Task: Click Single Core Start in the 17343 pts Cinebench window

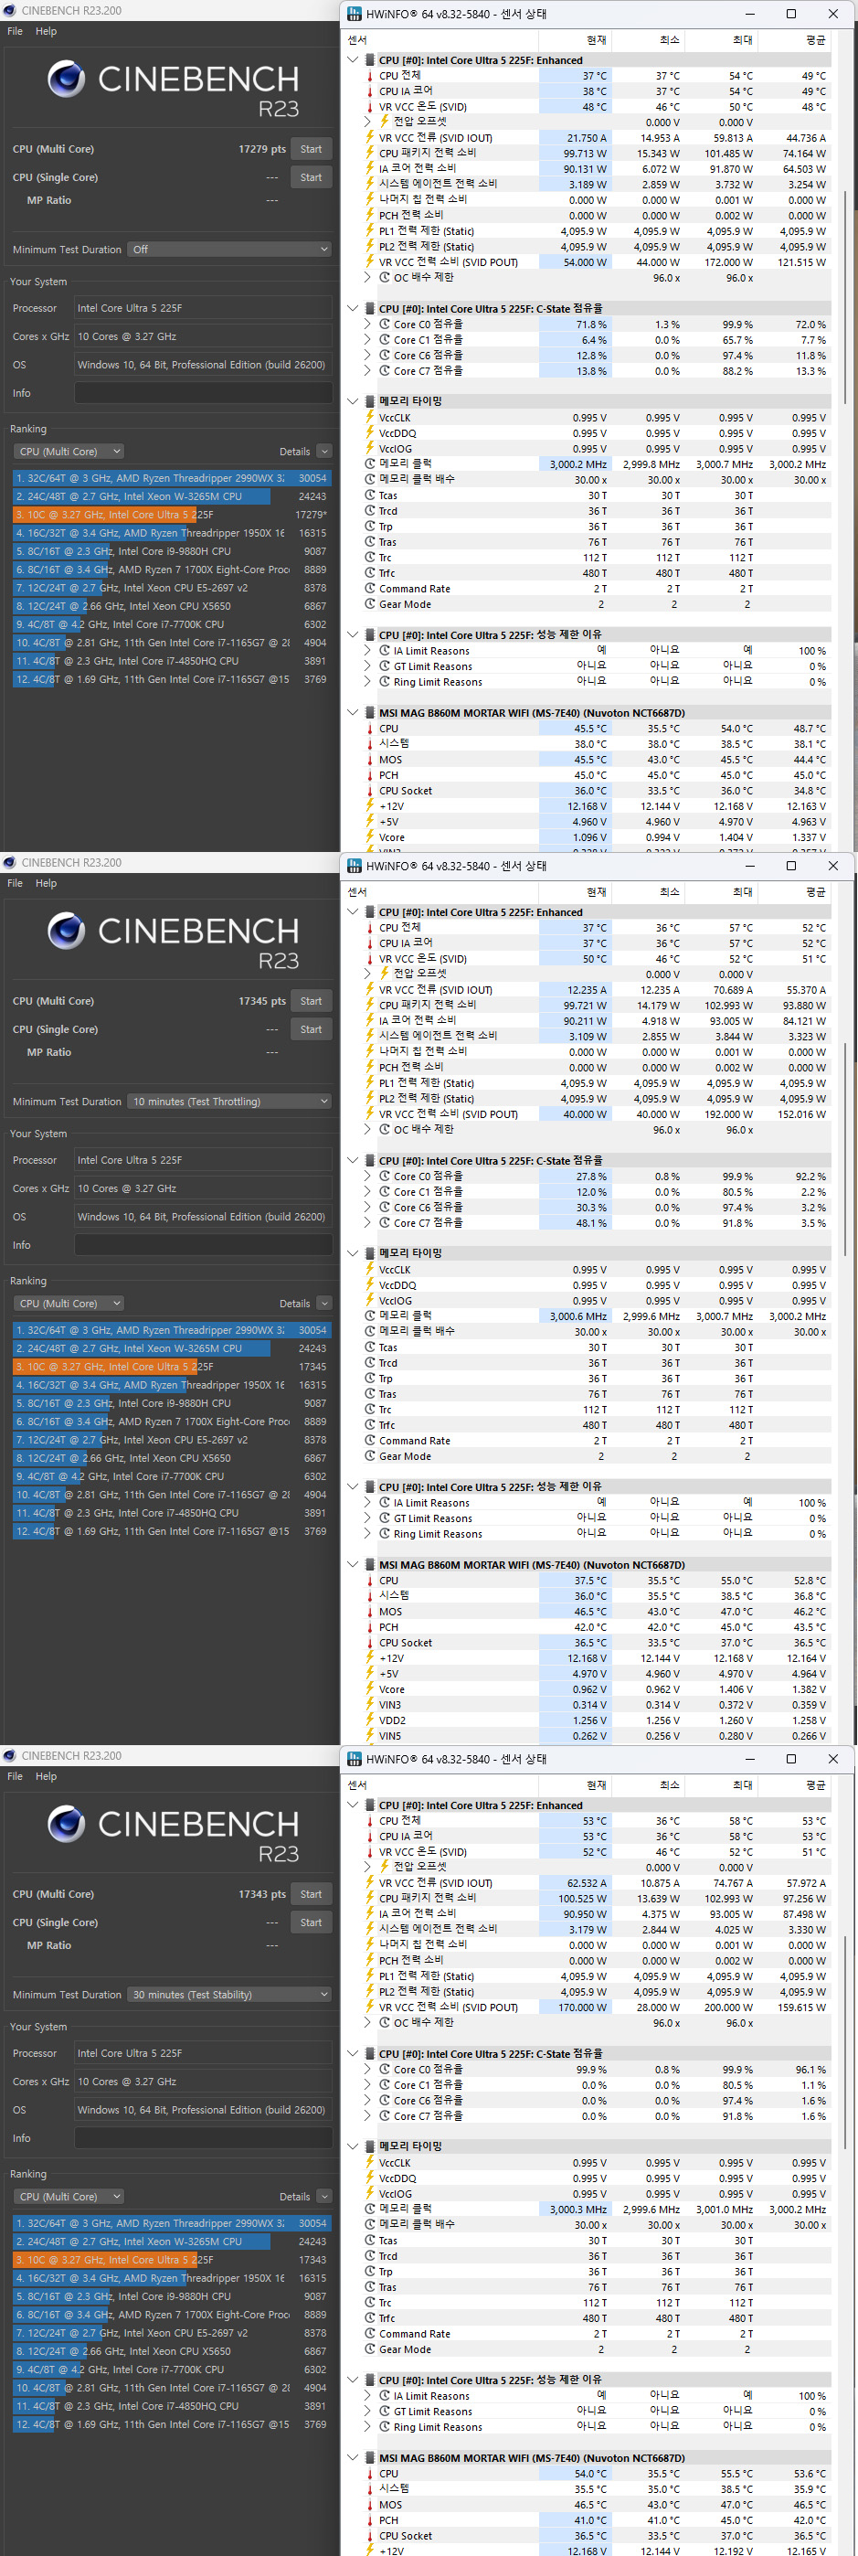Action: click(312, 1923)
